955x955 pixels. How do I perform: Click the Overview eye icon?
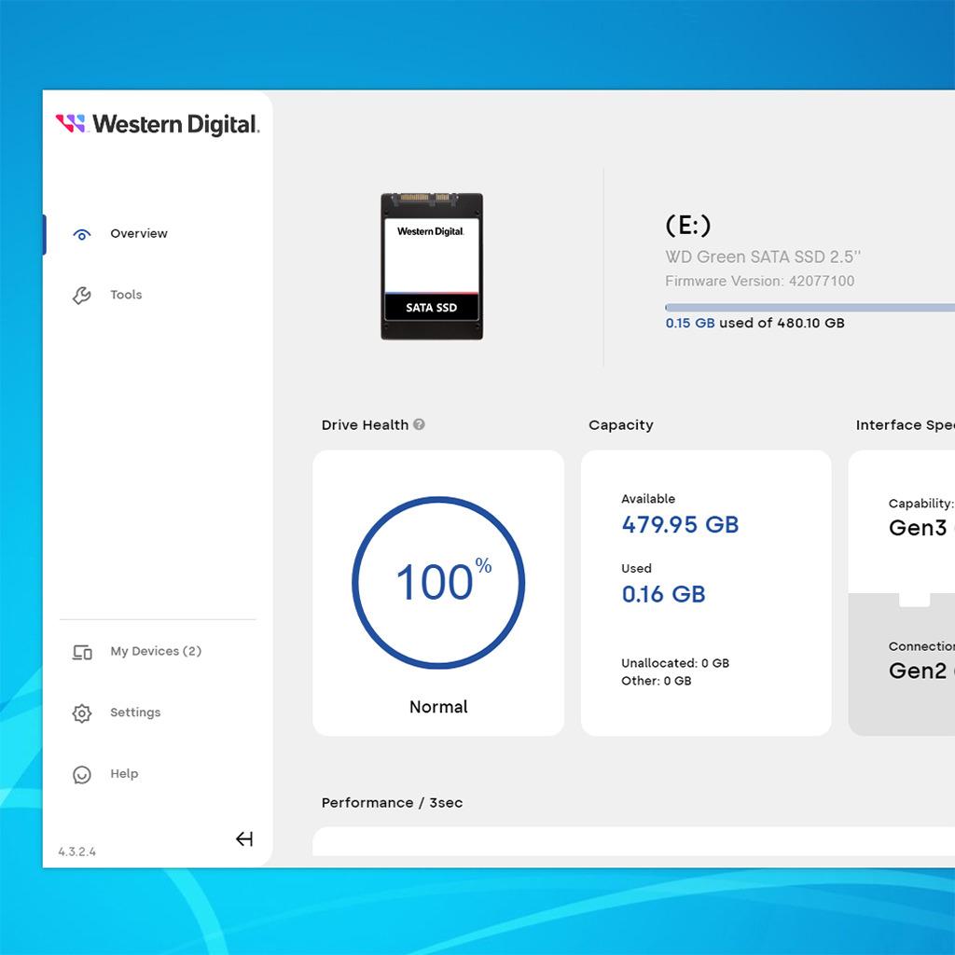pyautogui.click(x=82, y=234)
